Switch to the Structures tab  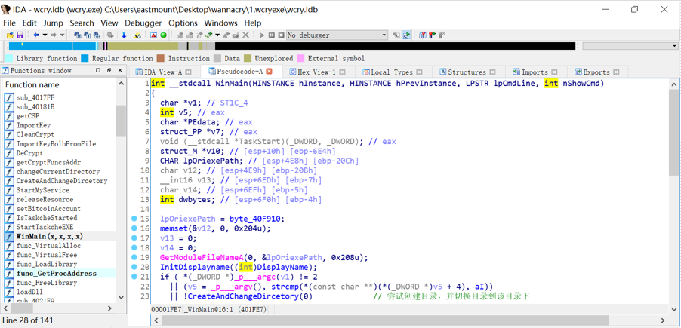[467, 72]
